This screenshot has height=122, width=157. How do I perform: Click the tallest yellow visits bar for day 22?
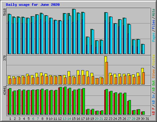pyautogui.click(x=105, y=70)
